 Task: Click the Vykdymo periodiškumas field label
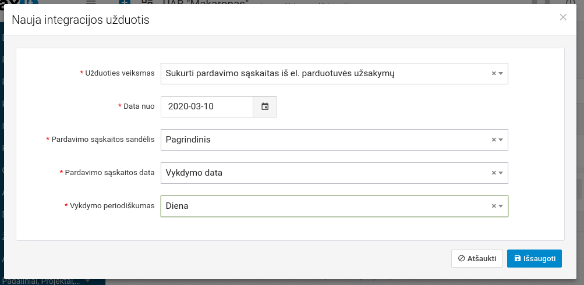point(112,206)
